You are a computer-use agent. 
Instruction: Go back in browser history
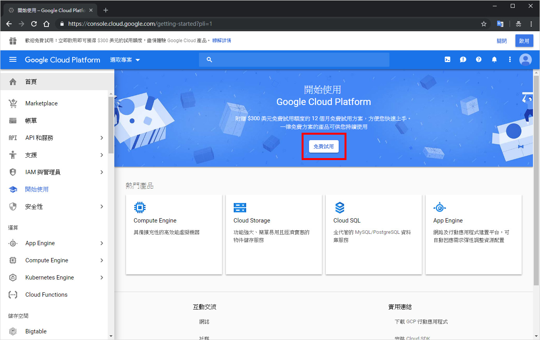9,24
